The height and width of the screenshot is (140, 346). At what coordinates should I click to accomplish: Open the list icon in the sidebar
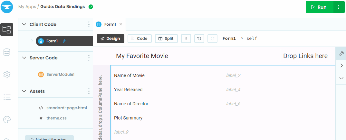coord(7,97)
